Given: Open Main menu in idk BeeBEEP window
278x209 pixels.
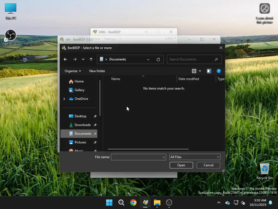Looking at the screenshot, I should (97, 39).
